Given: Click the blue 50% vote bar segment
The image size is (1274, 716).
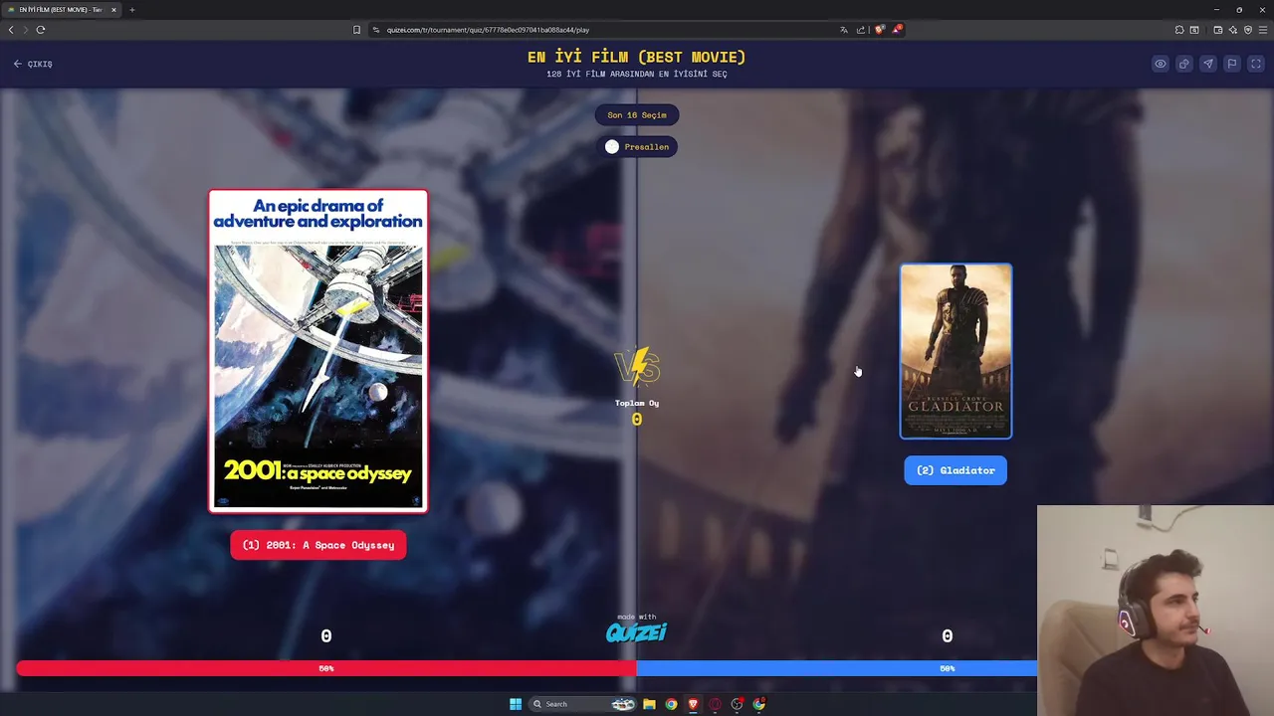Looking at the screenshot, I should tap(836, 668).
